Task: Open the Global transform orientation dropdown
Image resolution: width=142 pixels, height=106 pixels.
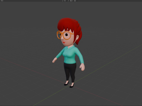Action: click(64, 1)
